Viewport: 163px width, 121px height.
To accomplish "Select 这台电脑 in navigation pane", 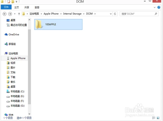I will point(13,53).
